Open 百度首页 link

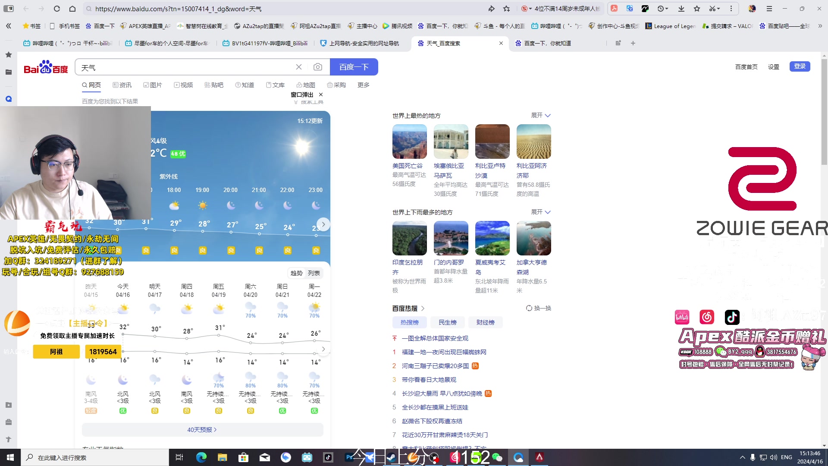[746, 67]
